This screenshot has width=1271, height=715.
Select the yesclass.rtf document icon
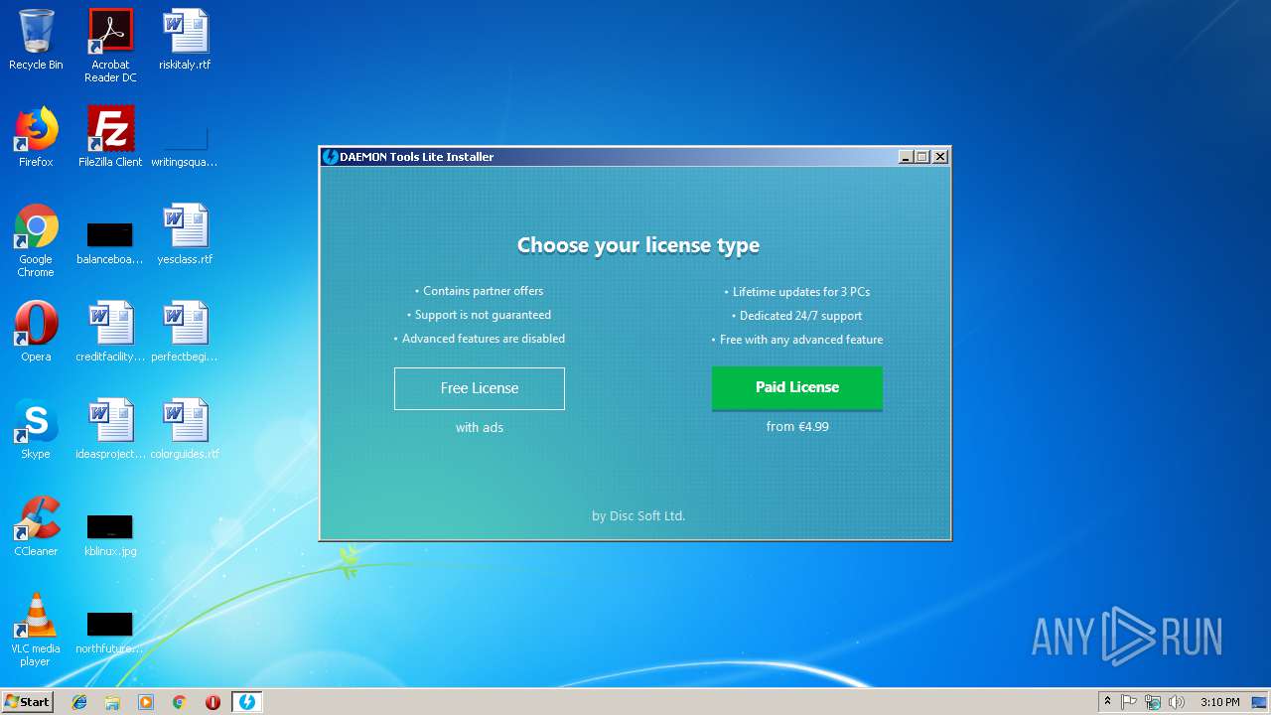(185, 234)
